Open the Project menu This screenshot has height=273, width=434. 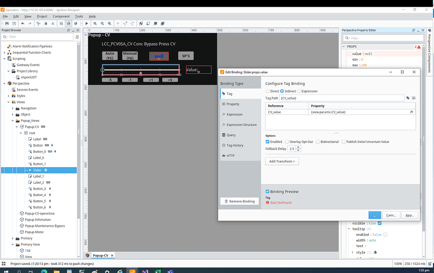tap(42, 17)
